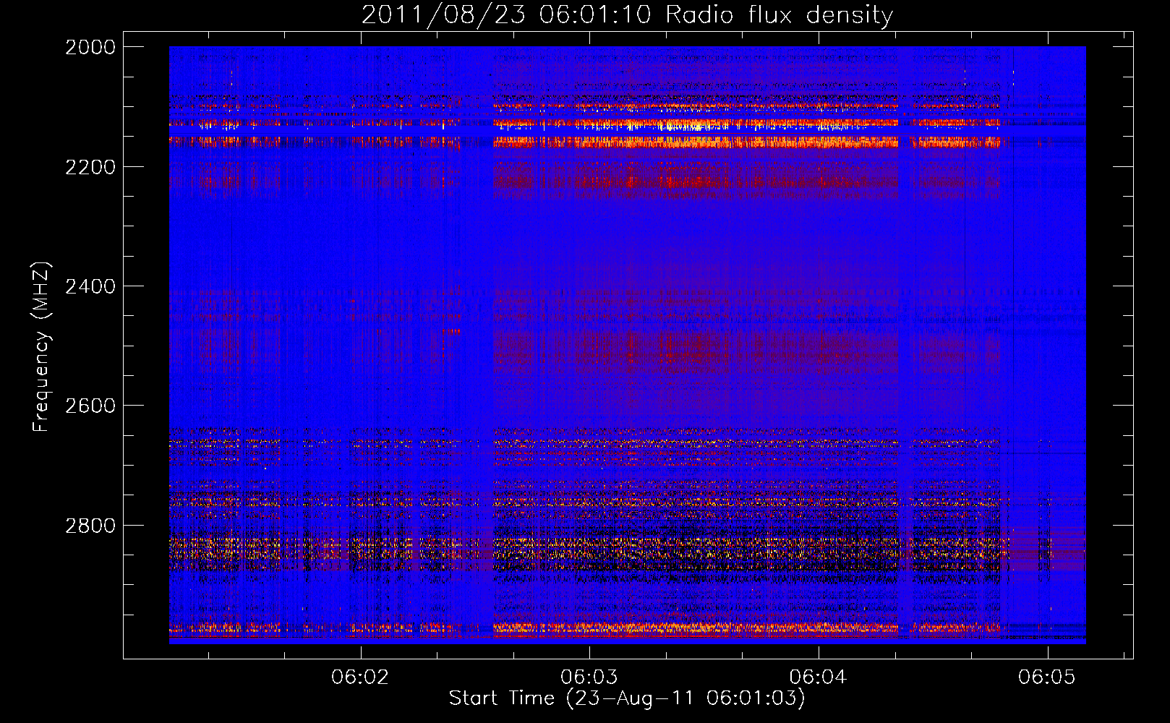Select the 2400 frequency tick label
Viewport: 1170px width, 723px height.
point(90,286)
